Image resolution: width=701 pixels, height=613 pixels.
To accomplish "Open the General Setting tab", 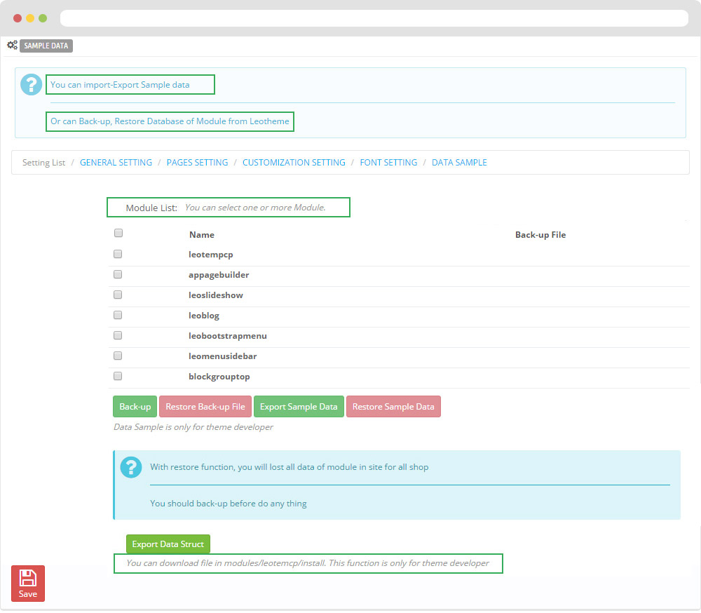I will point(116,163).
